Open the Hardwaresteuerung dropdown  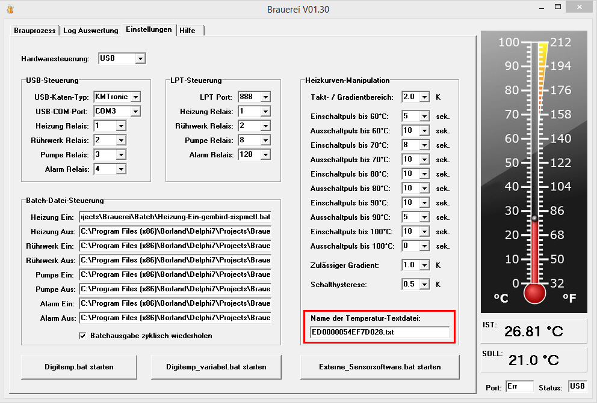(140, 59)
